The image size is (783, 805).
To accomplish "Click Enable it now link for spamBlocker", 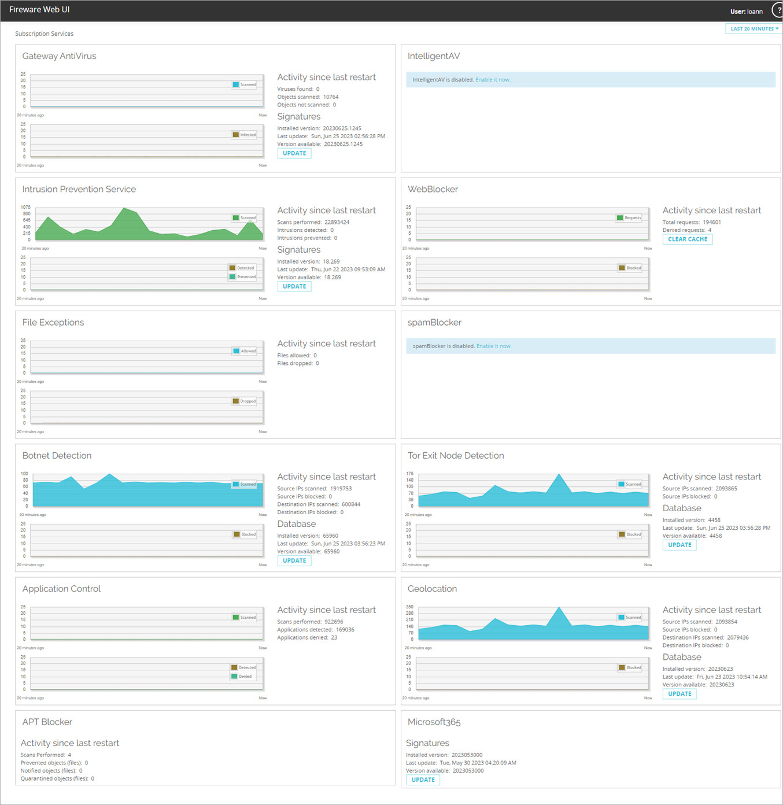I will point(493,346).
